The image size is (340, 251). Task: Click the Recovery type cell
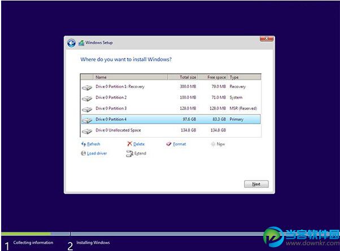[238, 87]
